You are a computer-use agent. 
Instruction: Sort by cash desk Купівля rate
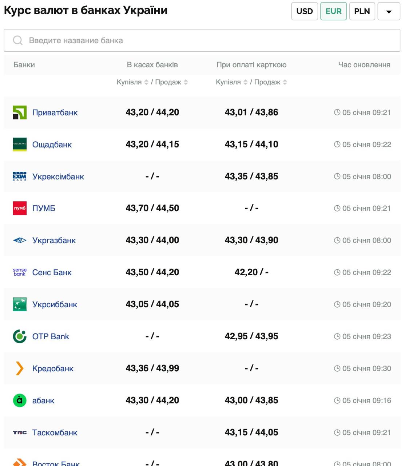point(146,82)
